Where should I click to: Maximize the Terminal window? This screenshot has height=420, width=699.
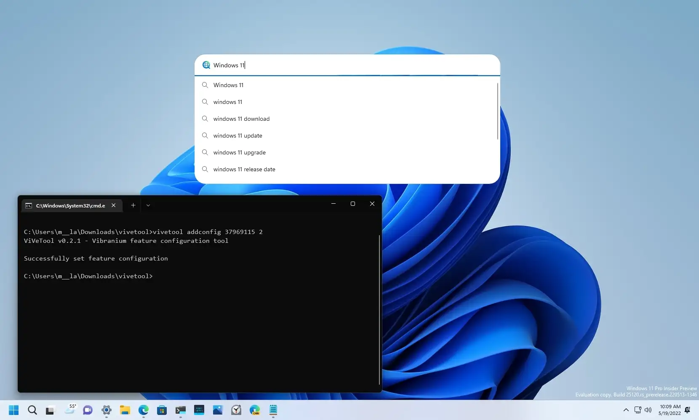(x=353, y=204)
